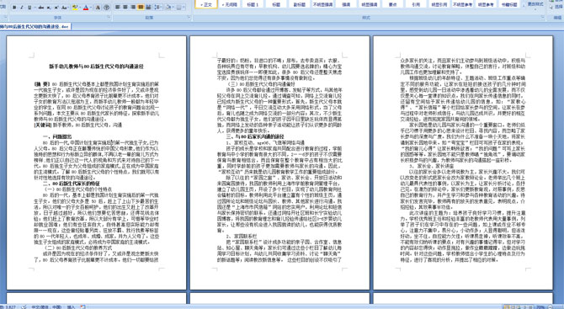Click the 插入 indicator in status bar
This screenshot has width=564, height=309.
click(x=72, y=306)
